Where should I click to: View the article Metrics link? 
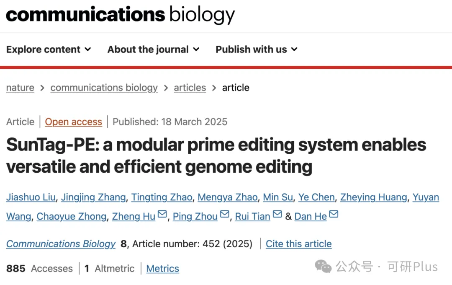(163, 269)
